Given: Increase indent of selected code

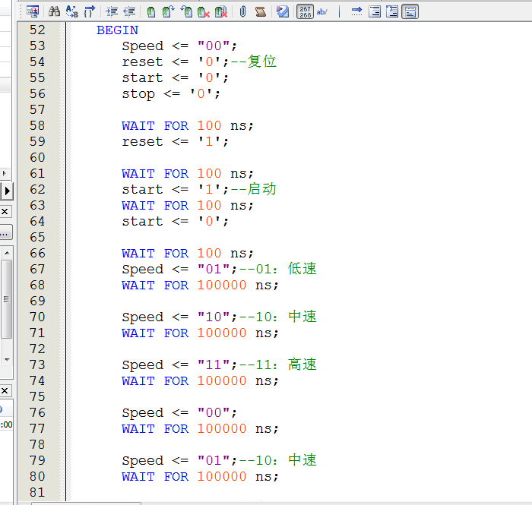Looking at the screenshot, I should click(112, 11).
